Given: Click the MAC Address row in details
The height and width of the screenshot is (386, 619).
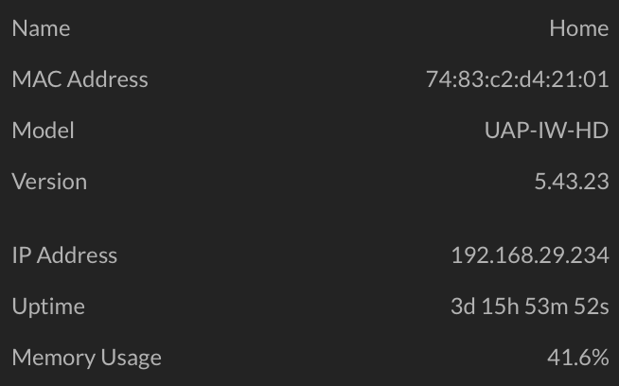Looking at the screenshot, I should click(x=309, y=79).
